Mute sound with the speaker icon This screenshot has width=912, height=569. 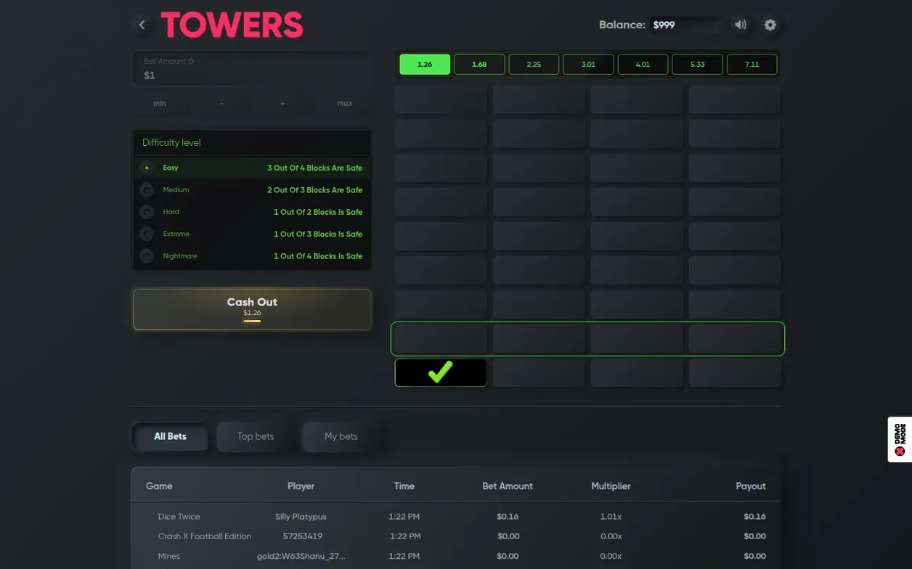click(741, 25)
